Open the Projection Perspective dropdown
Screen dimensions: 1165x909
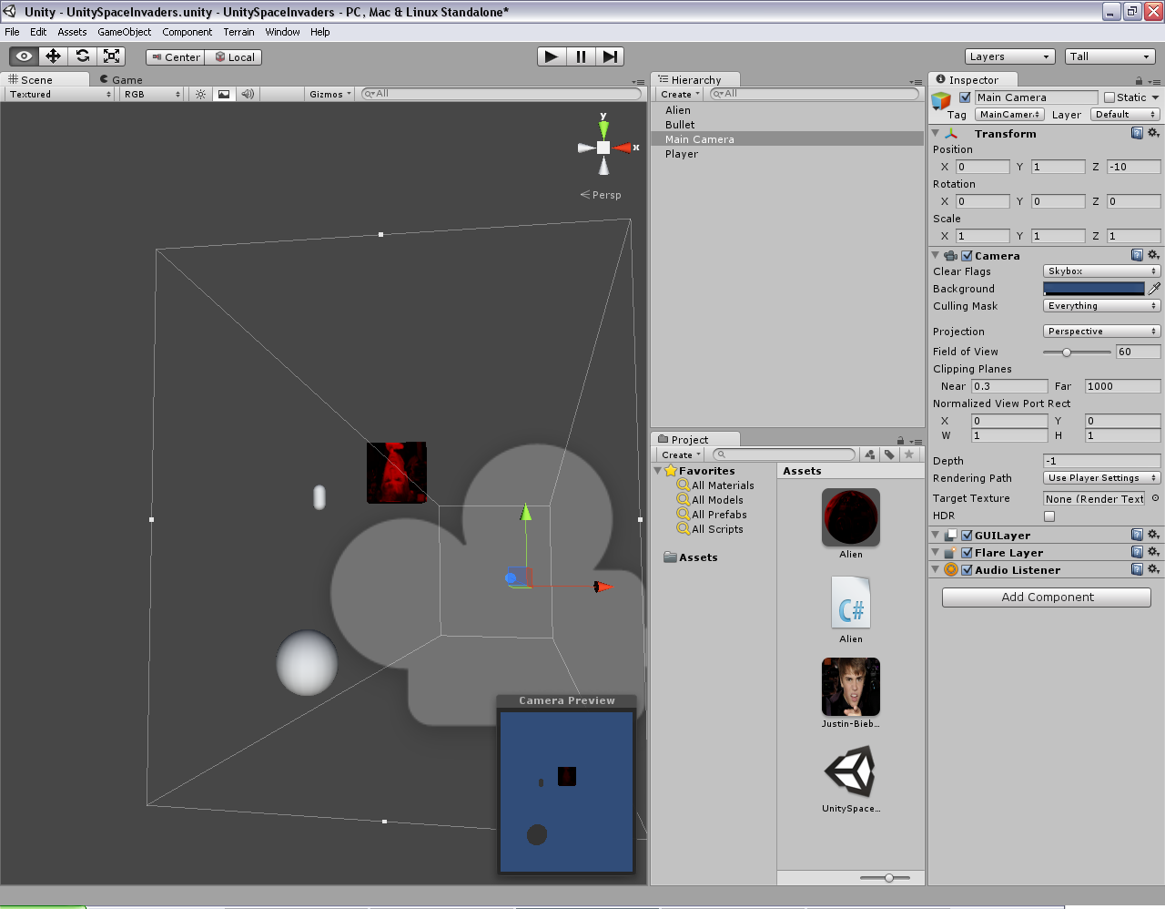coord(1101,332)
